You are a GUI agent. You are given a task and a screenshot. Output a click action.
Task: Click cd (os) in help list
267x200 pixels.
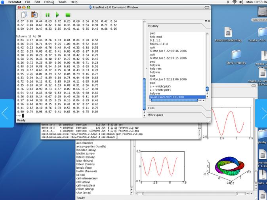pyautogui.click(x=80, y=175)
